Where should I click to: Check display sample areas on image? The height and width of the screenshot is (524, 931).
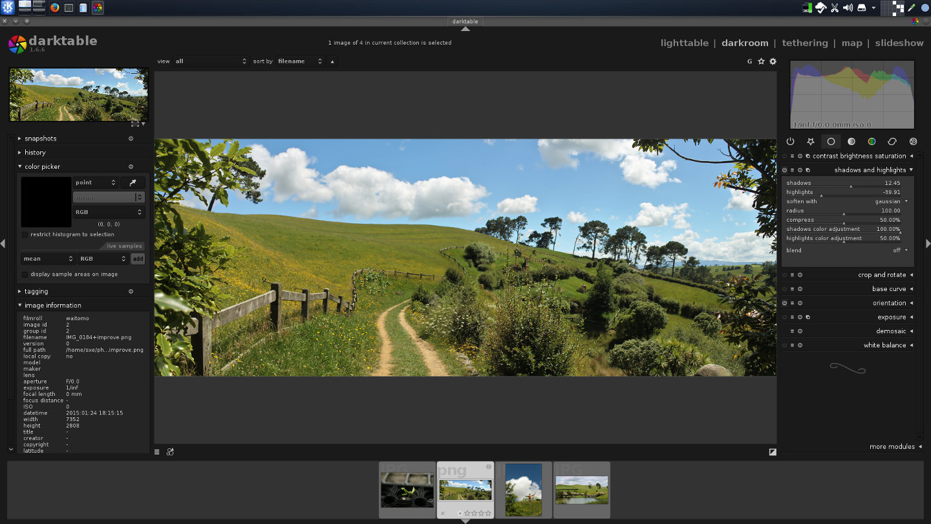coord(25,274)
